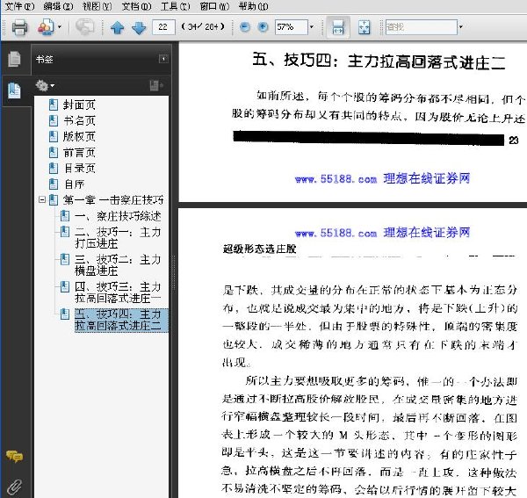
Task: Click the zoom percentage field showing 57%
Action: coord(291,27)
